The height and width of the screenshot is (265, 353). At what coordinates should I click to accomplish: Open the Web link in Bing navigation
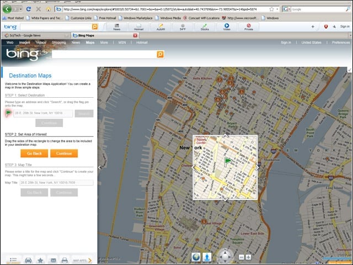[x=10, y=43]
